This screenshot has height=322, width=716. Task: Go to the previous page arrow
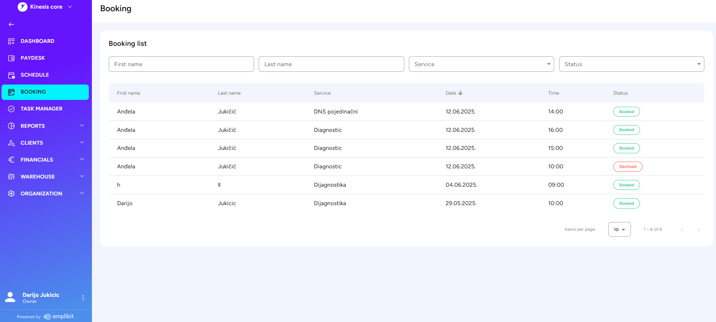point(682,230)
